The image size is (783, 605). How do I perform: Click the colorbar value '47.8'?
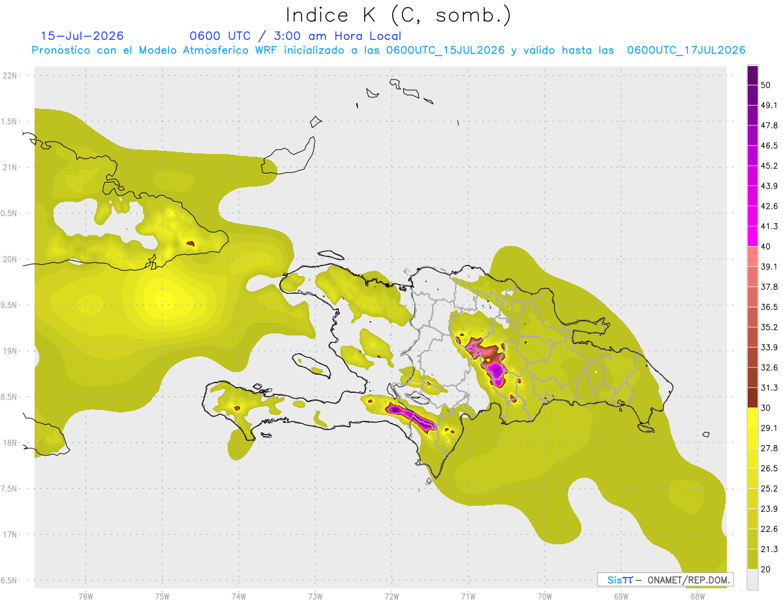(x=770, y=126)
